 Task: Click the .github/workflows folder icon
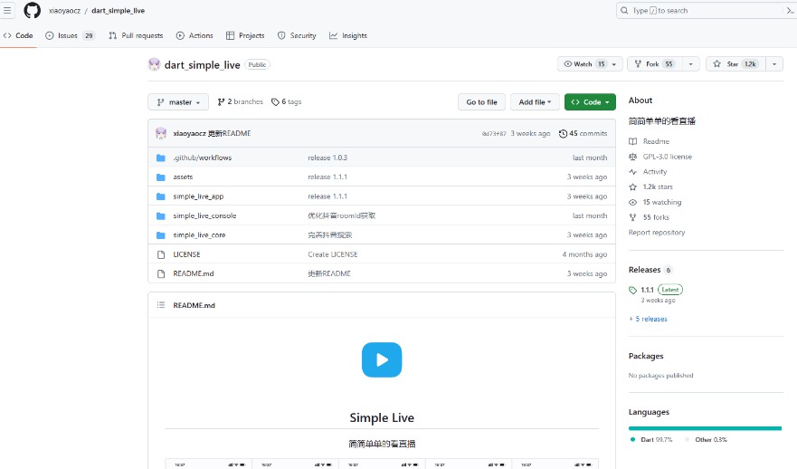pyautogui.click(x=161, y=158)
